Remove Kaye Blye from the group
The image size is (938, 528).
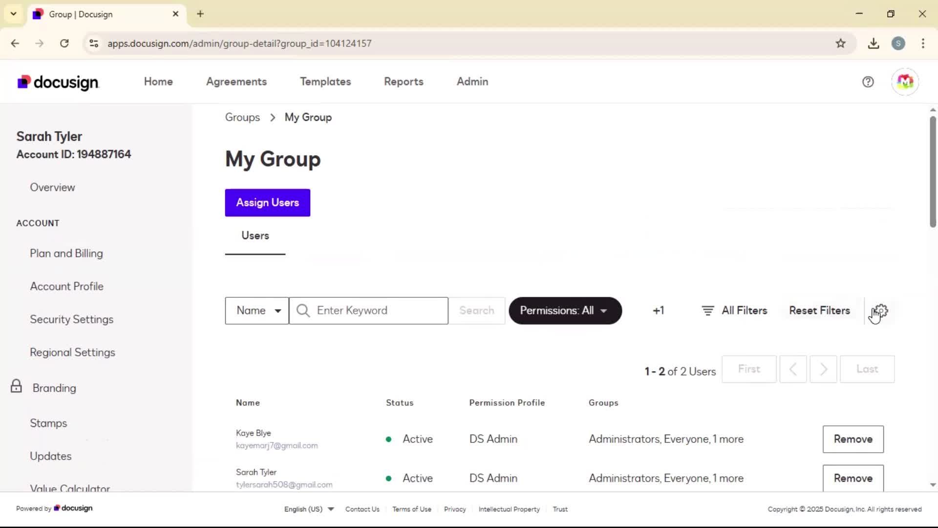[853, 439]
